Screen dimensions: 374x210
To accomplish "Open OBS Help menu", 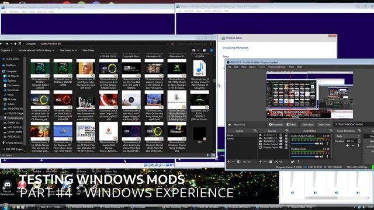I will (x=299, y=67).
